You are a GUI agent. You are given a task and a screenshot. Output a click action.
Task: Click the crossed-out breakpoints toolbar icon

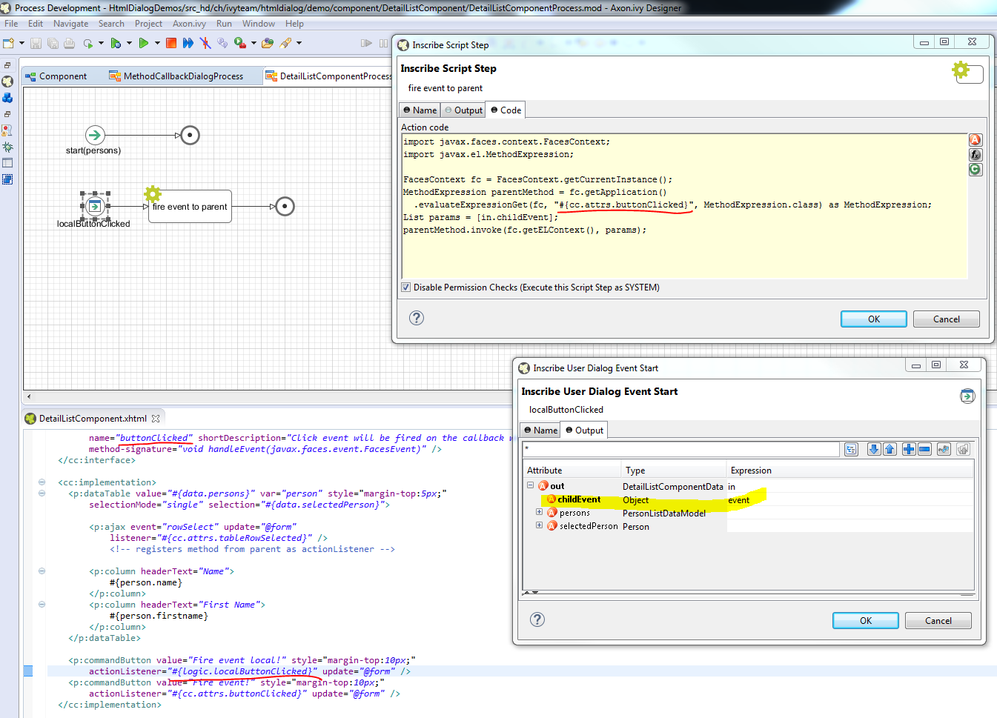pyautogui.click(x=205, y=43)
